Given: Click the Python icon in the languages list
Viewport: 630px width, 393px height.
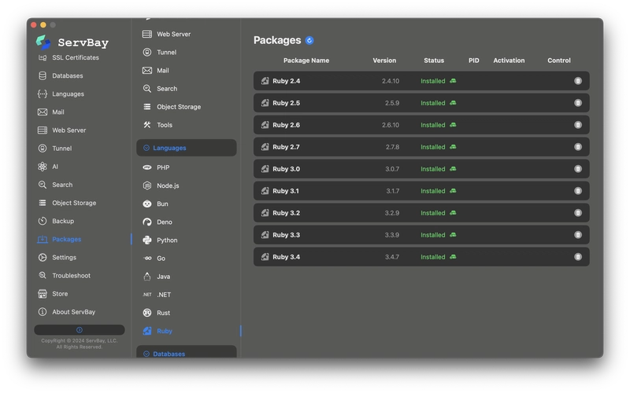Looking at the screenshot, I should 147,240.
